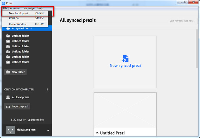Open the Account menu
Image resolution: width=200 pixels, height=138 pixels.
click(x=15, y=8)
